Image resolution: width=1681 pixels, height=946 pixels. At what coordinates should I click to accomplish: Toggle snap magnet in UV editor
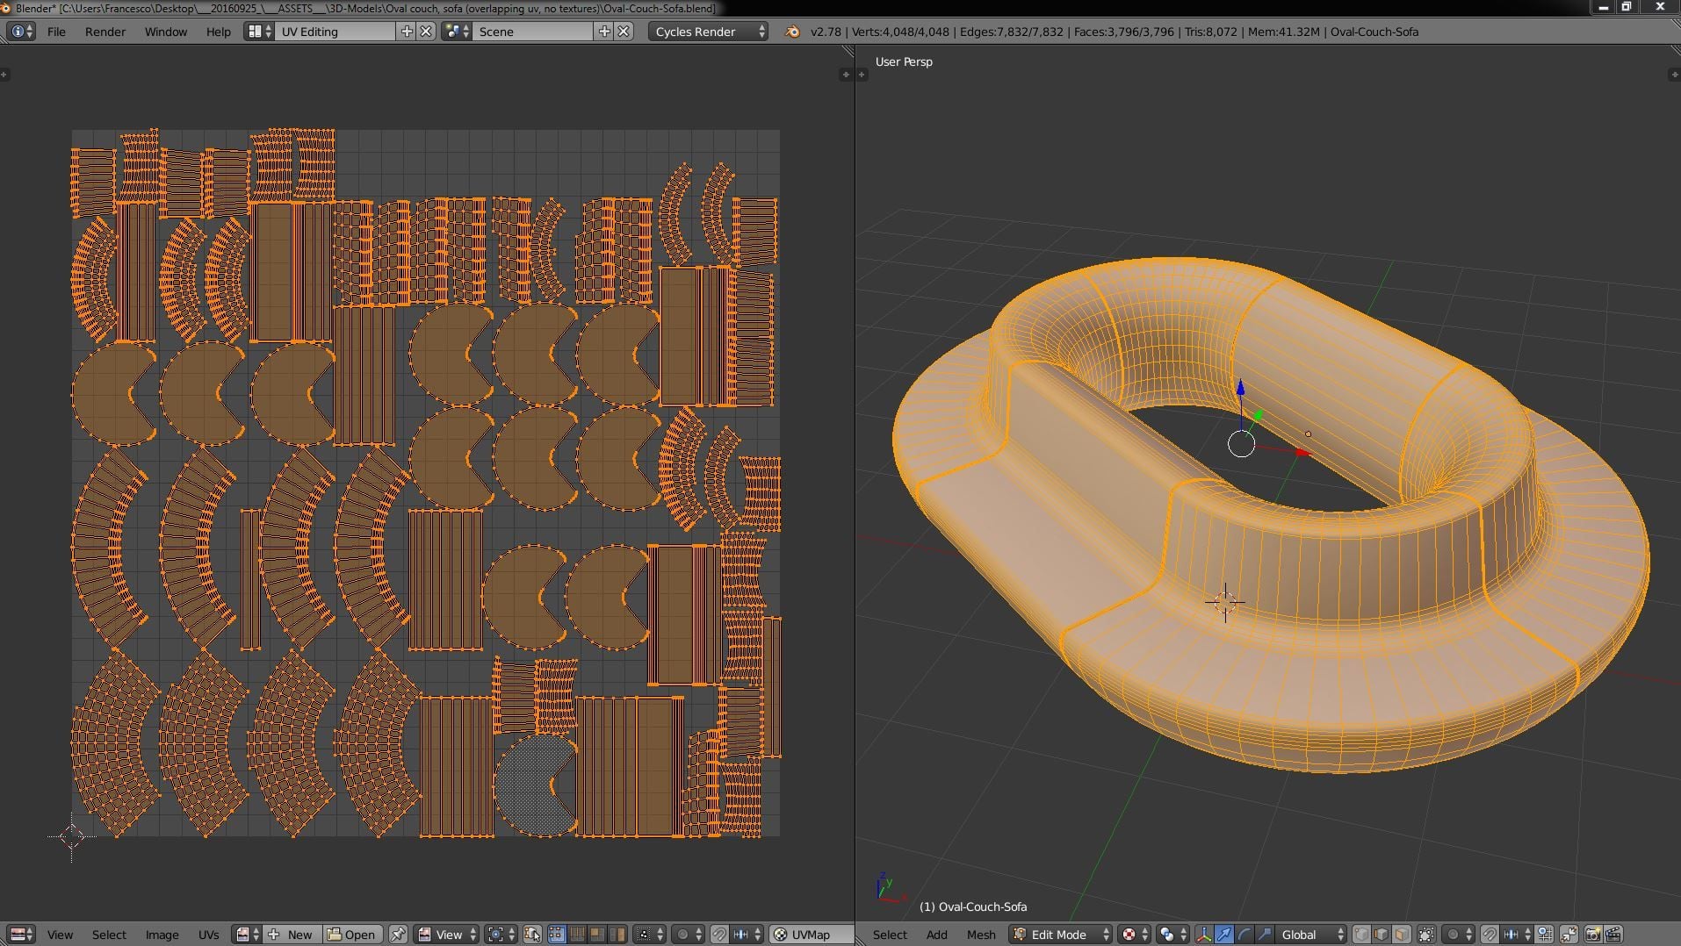(718, 935)
